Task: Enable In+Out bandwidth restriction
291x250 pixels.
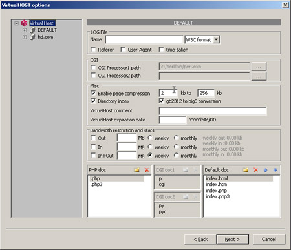Action: [x=93, y=156]
